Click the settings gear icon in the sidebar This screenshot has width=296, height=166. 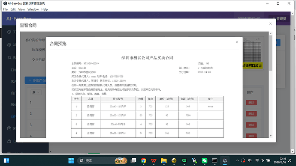pyautogui.click(x=9, y=45)
